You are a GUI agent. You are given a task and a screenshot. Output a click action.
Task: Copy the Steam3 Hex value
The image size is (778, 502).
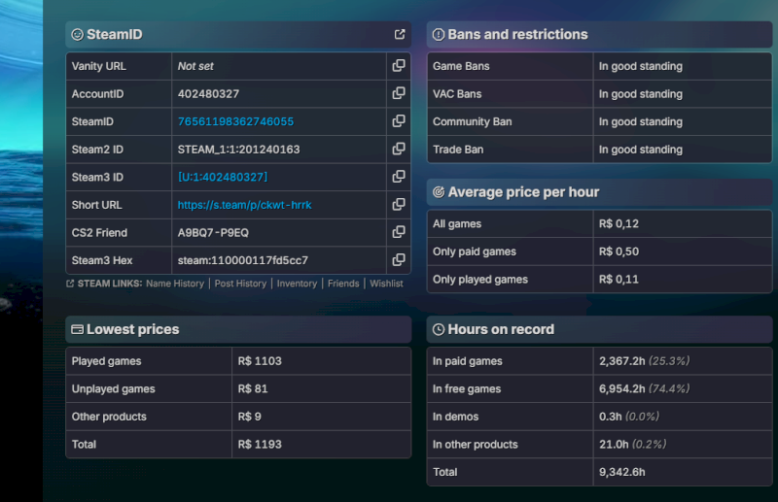point(399,259)
